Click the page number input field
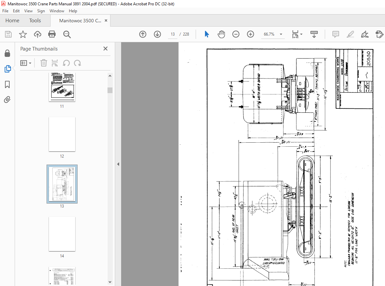 173,34
